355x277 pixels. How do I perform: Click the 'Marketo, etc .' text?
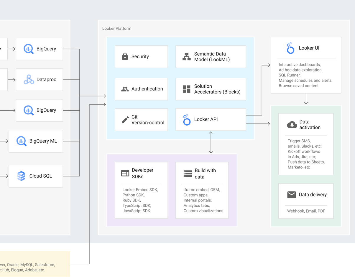coord(300,167)
